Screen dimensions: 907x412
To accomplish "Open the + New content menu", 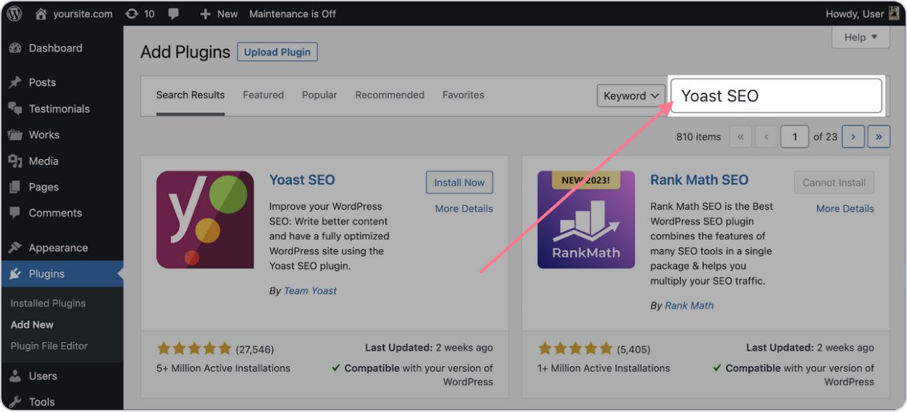I will pyautogui.click(x=219, y=13).
